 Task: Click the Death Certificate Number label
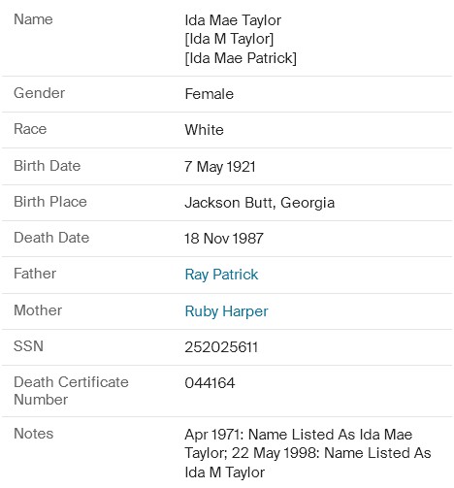(71, 391)
